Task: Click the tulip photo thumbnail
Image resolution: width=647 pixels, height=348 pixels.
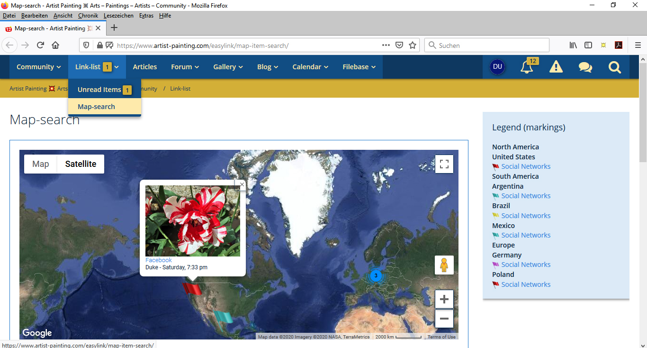Action: pos(193,220)
